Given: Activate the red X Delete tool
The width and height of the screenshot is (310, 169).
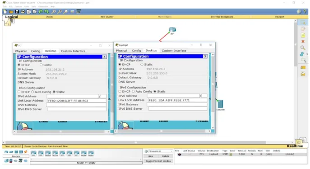Looking at the screenshot, I should (x=303, y=41).
